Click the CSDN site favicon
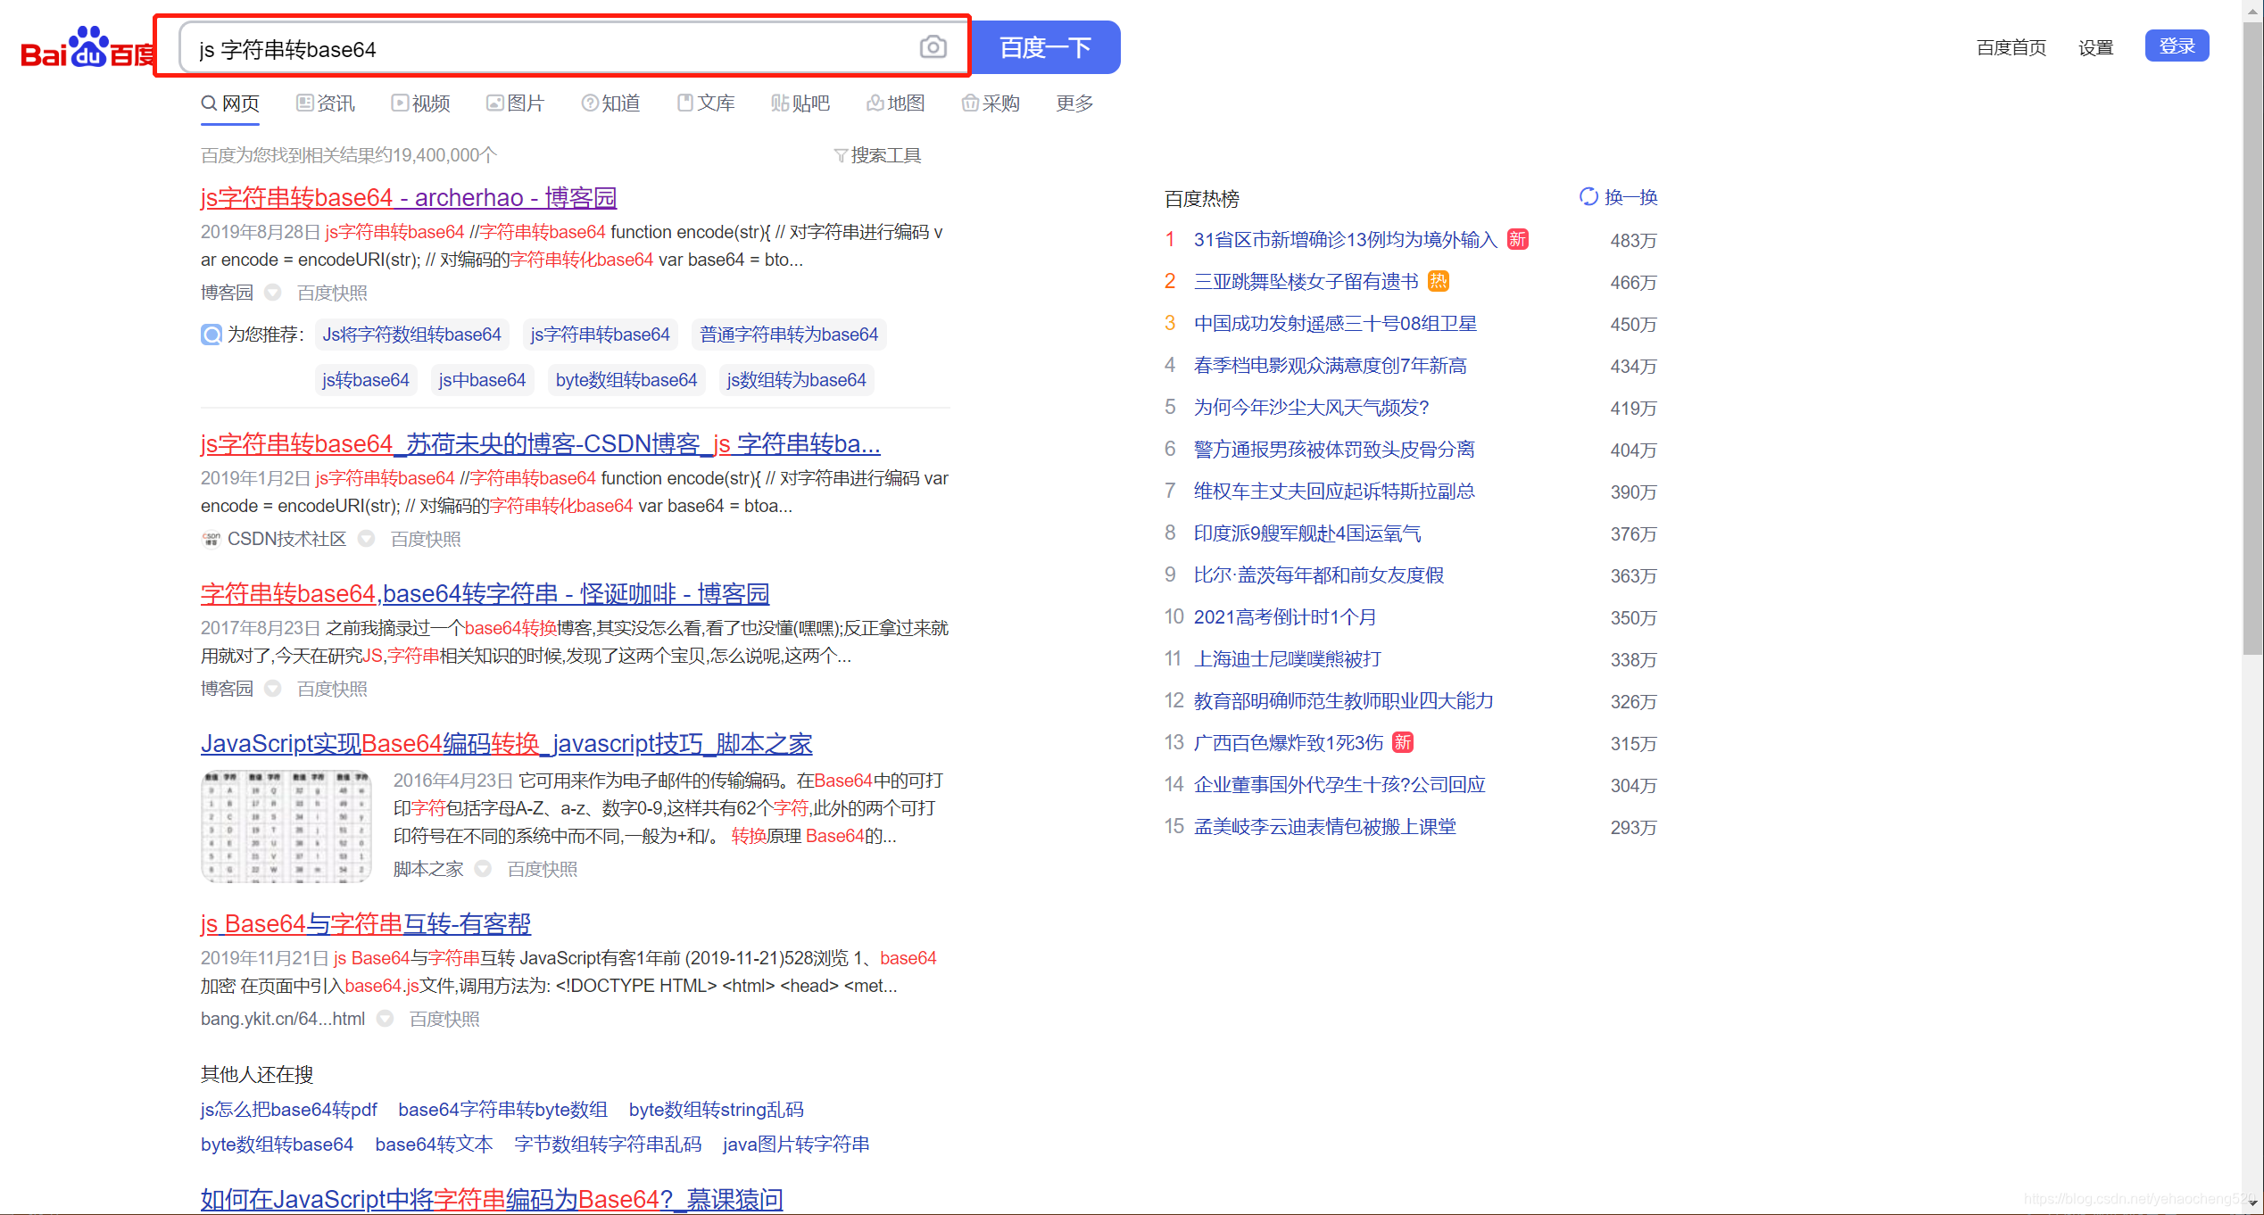The height and width of the screenshot is (1215, 2264). 211,539
